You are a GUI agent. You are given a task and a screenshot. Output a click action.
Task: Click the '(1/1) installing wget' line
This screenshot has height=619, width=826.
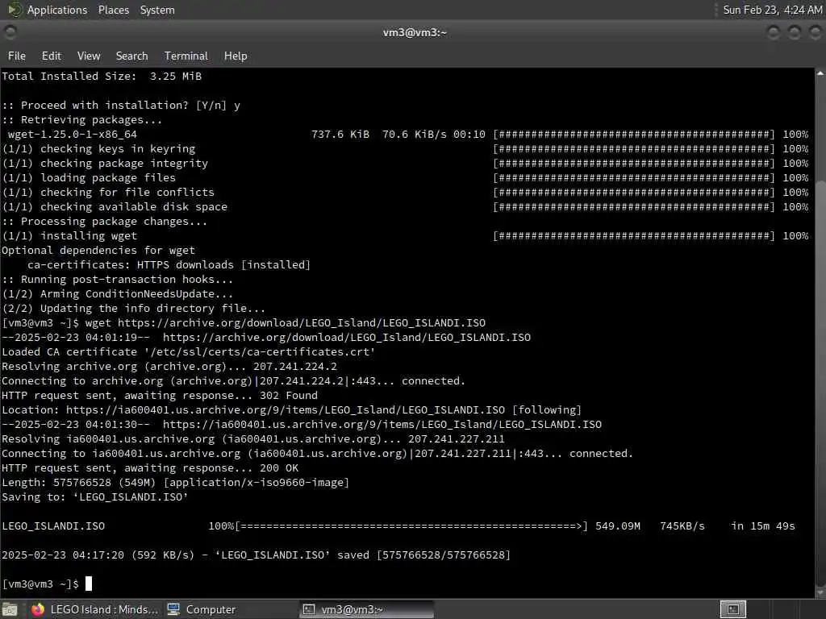pyautogui.click(x=69, y=236)
